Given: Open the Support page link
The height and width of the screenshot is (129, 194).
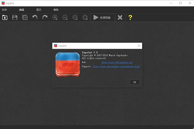Looking at the screenshot, I should pos(116,66).
